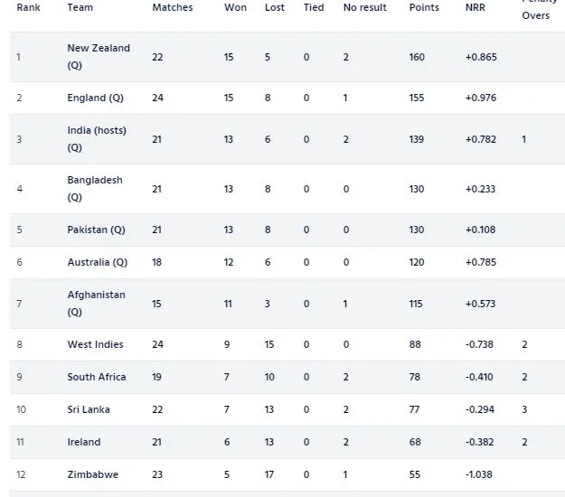The image size is (565, 497).
Task: Click the Won column header
Action: tap(235, 7)
